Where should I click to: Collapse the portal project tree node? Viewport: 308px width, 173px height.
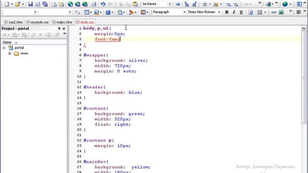4,48
